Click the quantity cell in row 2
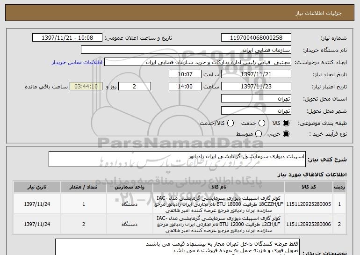This screenshot has height=255, width=360. pos(84,224)
